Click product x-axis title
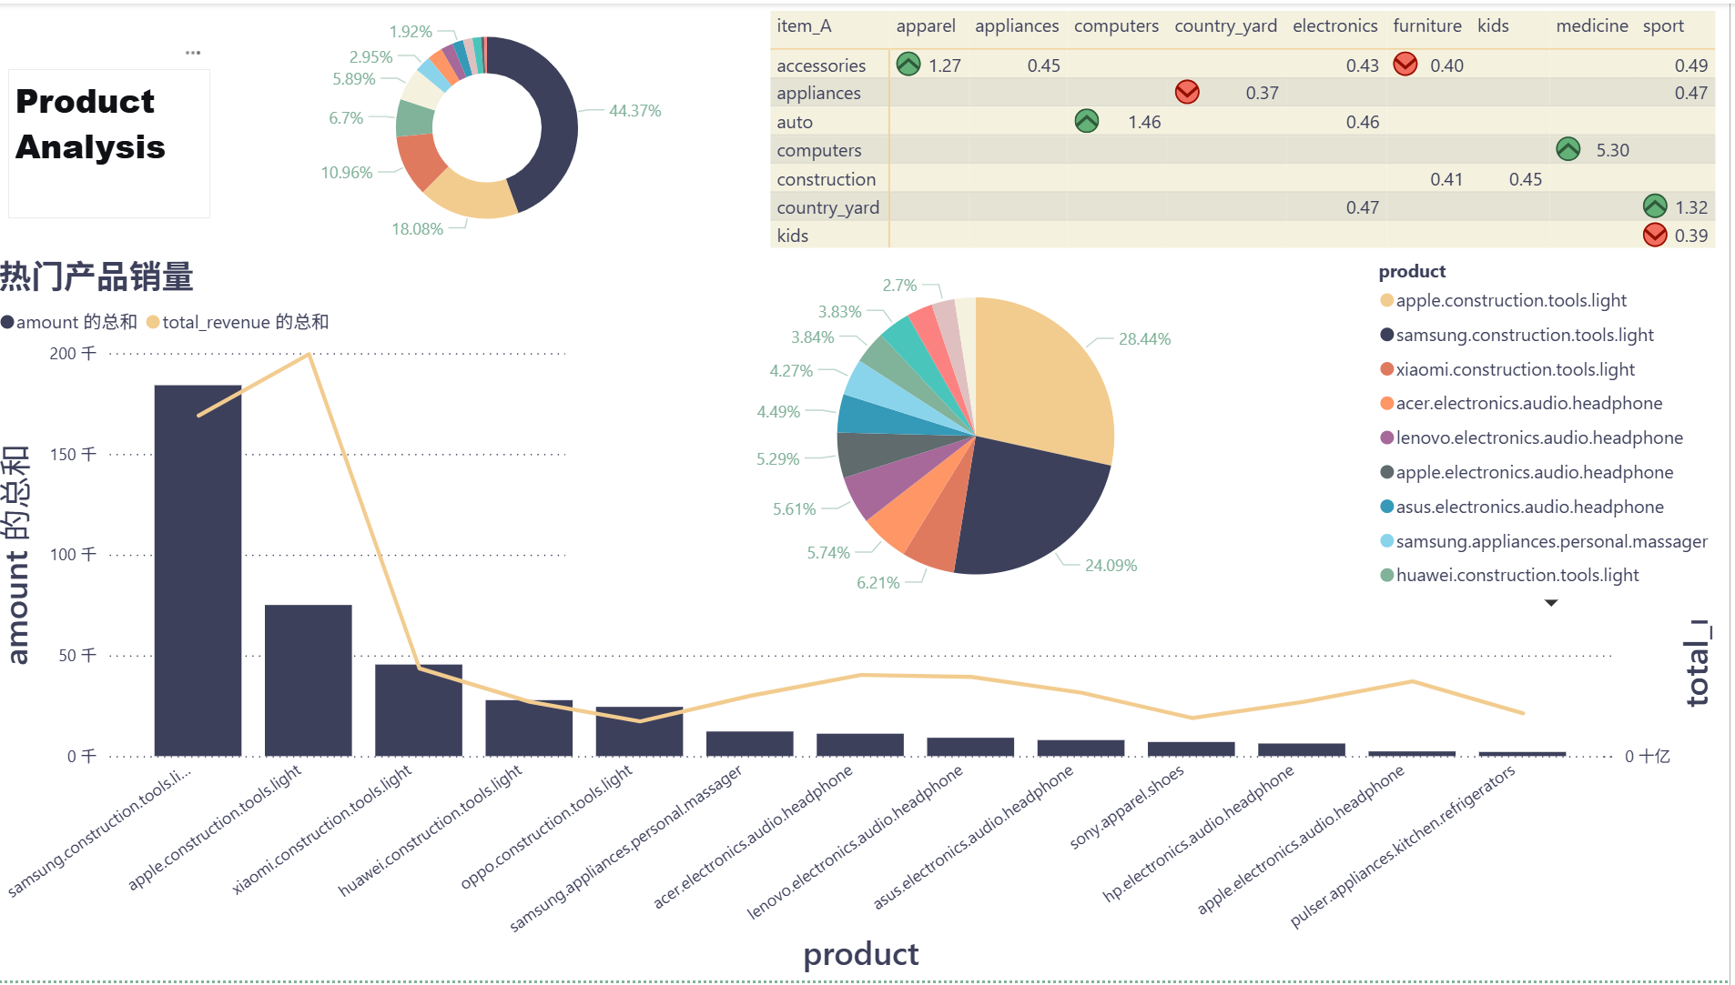 (860, 954)
